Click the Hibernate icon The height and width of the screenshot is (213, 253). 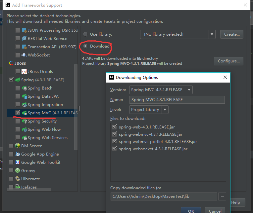click(x=18, y=179)
